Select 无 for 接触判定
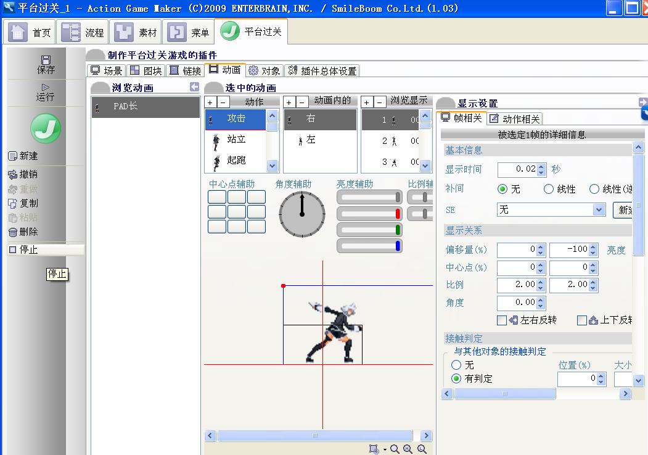This screenshot has width=648, height=455. pos(456,365)
